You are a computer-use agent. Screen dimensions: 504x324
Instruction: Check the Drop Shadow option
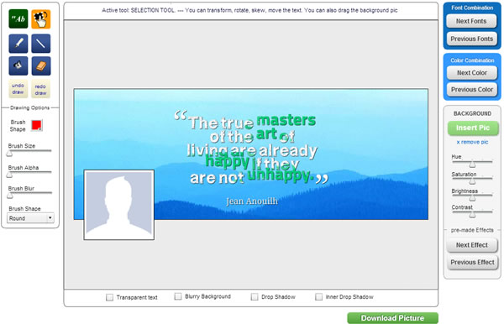[x=255, y=296]
